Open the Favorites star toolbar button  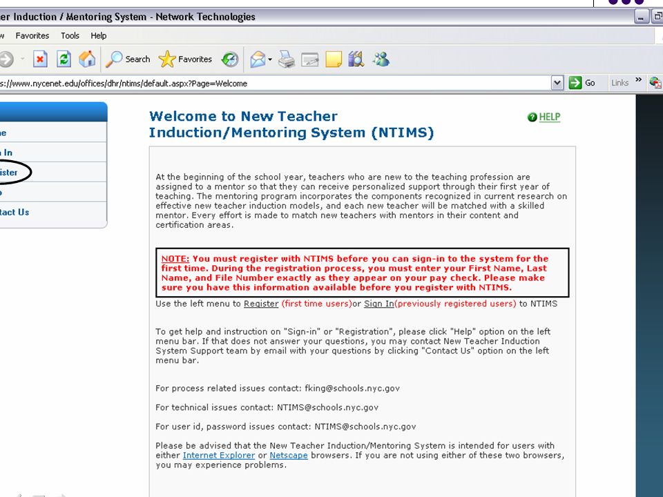point(185,59)
